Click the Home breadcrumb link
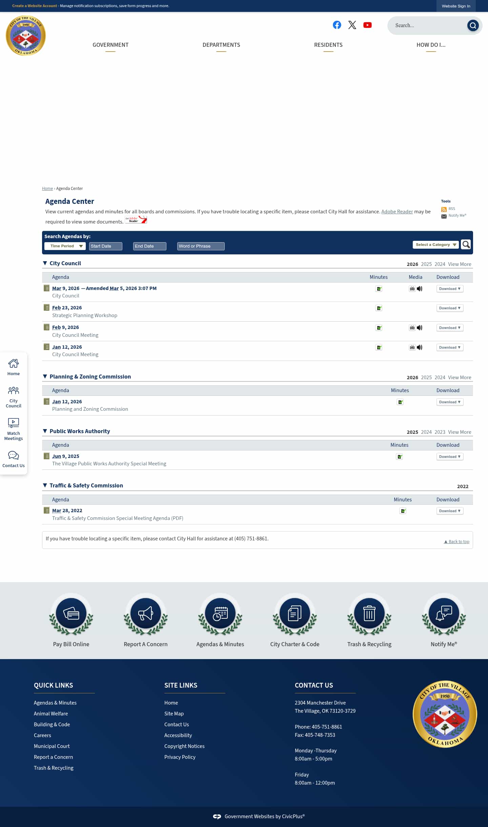The width and height of the screenshot is (488, 827). tap(47, 189)
